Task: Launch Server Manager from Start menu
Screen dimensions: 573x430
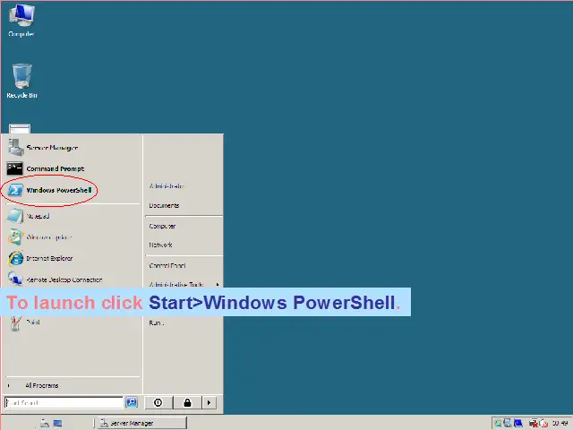Action: [x=42, y=147]
